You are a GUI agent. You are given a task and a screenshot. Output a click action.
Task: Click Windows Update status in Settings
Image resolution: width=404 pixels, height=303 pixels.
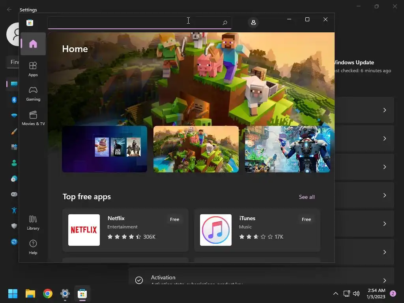[363, 66]
